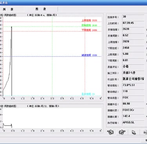Select the standard field API5B.5L
Image resolution: width=147 pixels, height=144 pixels.
pos(133,123)
